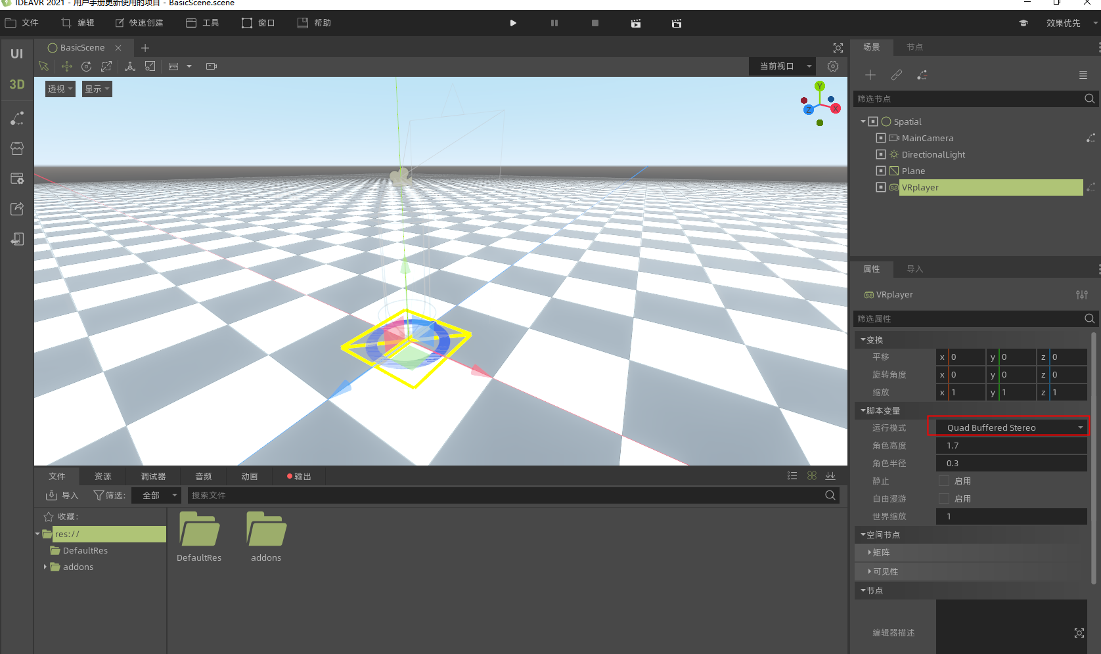Enable the 自由漫游 checkbox
The width and height of the screenshot is (1101, 654).
944,498
